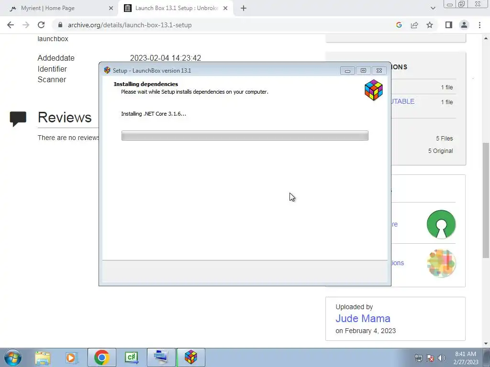
Task: Close the Launch Box 13.1 Setup tab
Action: click(x=225, y=9)
